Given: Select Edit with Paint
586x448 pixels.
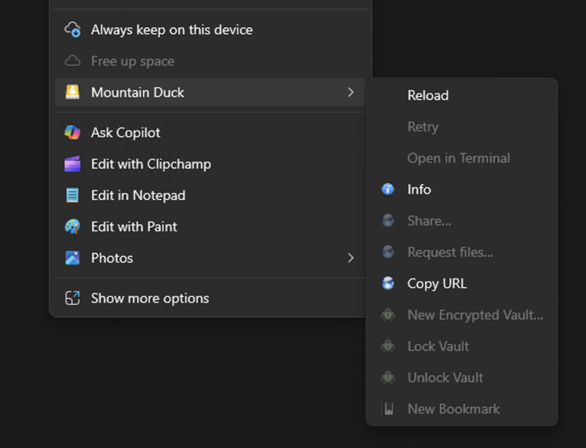Looking at the screenshot, I should coord(211,227).
